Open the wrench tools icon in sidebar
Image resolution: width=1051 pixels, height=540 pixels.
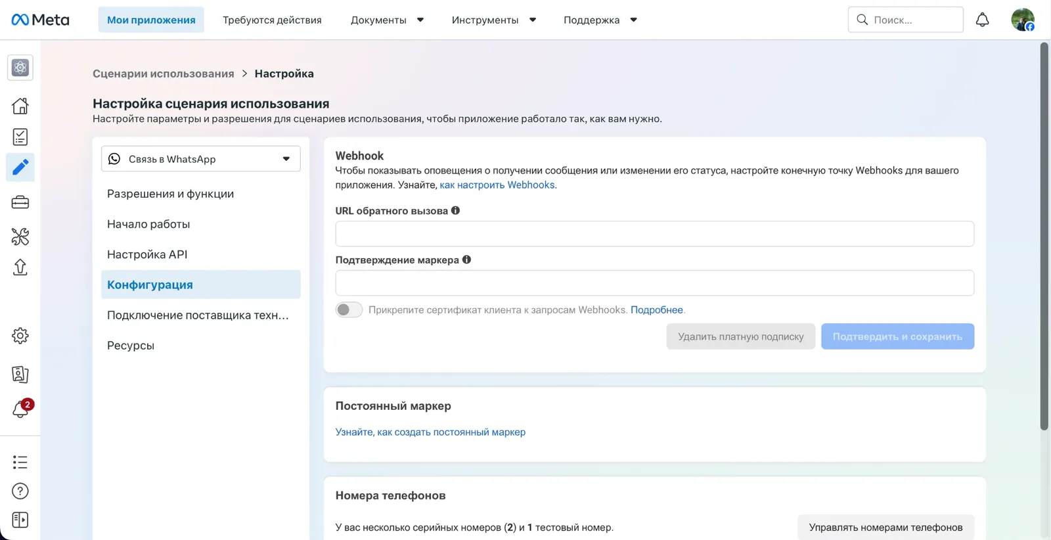pyautogui.click(x=20, y=236)
